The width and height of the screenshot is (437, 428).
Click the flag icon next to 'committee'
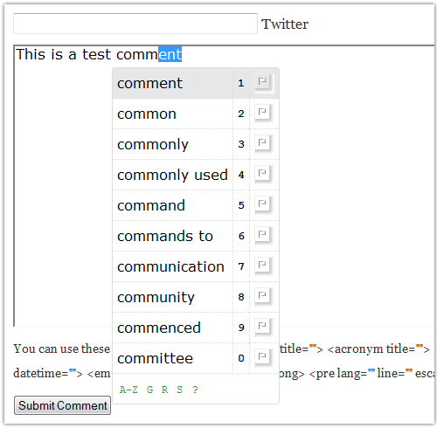point(262,357)
